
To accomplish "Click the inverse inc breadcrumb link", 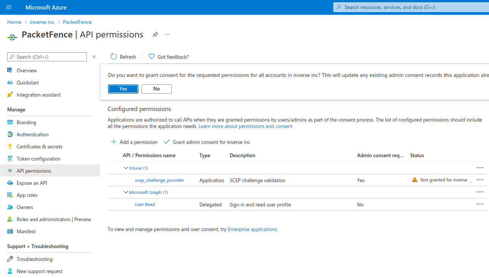I will click(x=42, y=22).
